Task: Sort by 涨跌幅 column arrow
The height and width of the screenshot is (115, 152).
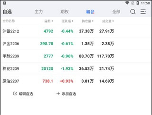Action: tap(73, 21)
